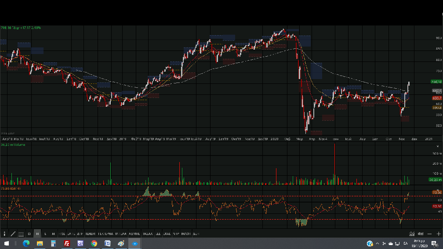
Task: Click the green 708.16 price label on axis
Action: coord(436,82)
